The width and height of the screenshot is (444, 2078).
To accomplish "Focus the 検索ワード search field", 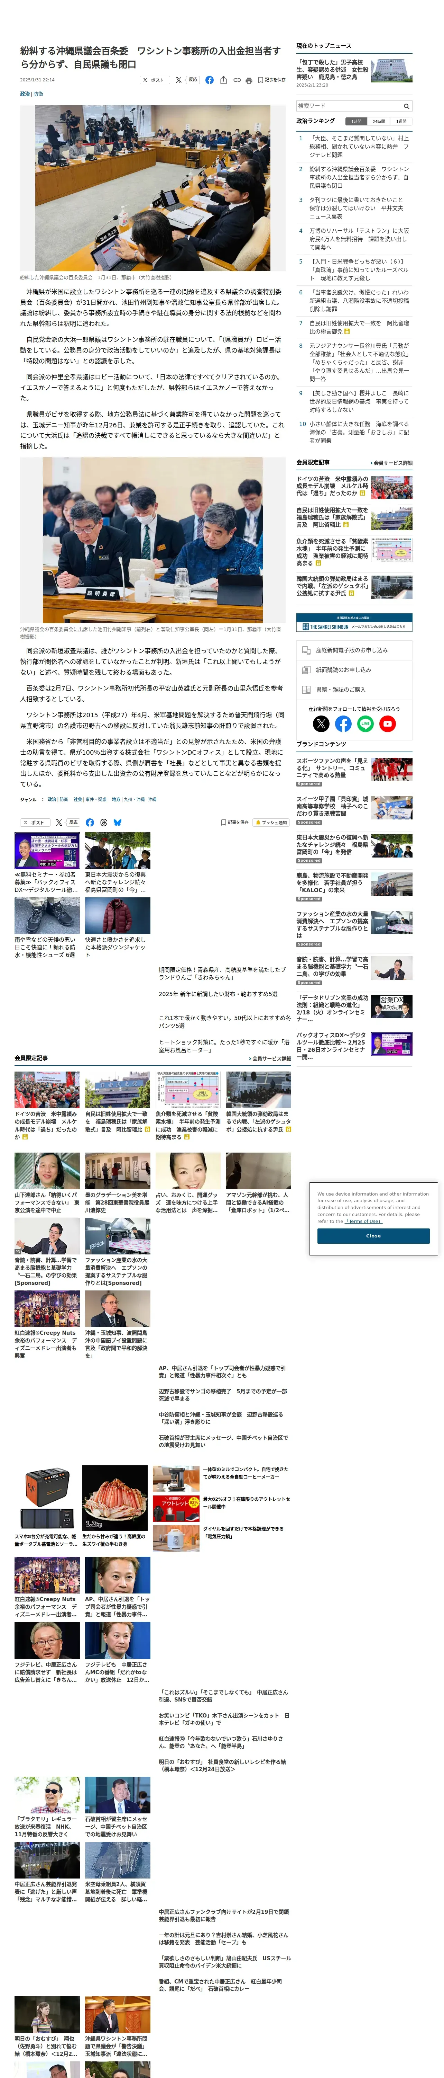I will 348,106.
